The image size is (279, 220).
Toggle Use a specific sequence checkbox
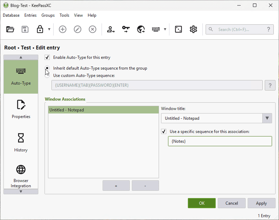pyautogui.click(x=164, y=132)
